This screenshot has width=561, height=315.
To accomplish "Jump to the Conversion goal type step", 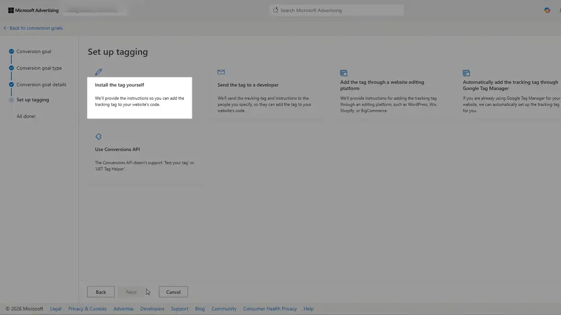I will point(39,68).
